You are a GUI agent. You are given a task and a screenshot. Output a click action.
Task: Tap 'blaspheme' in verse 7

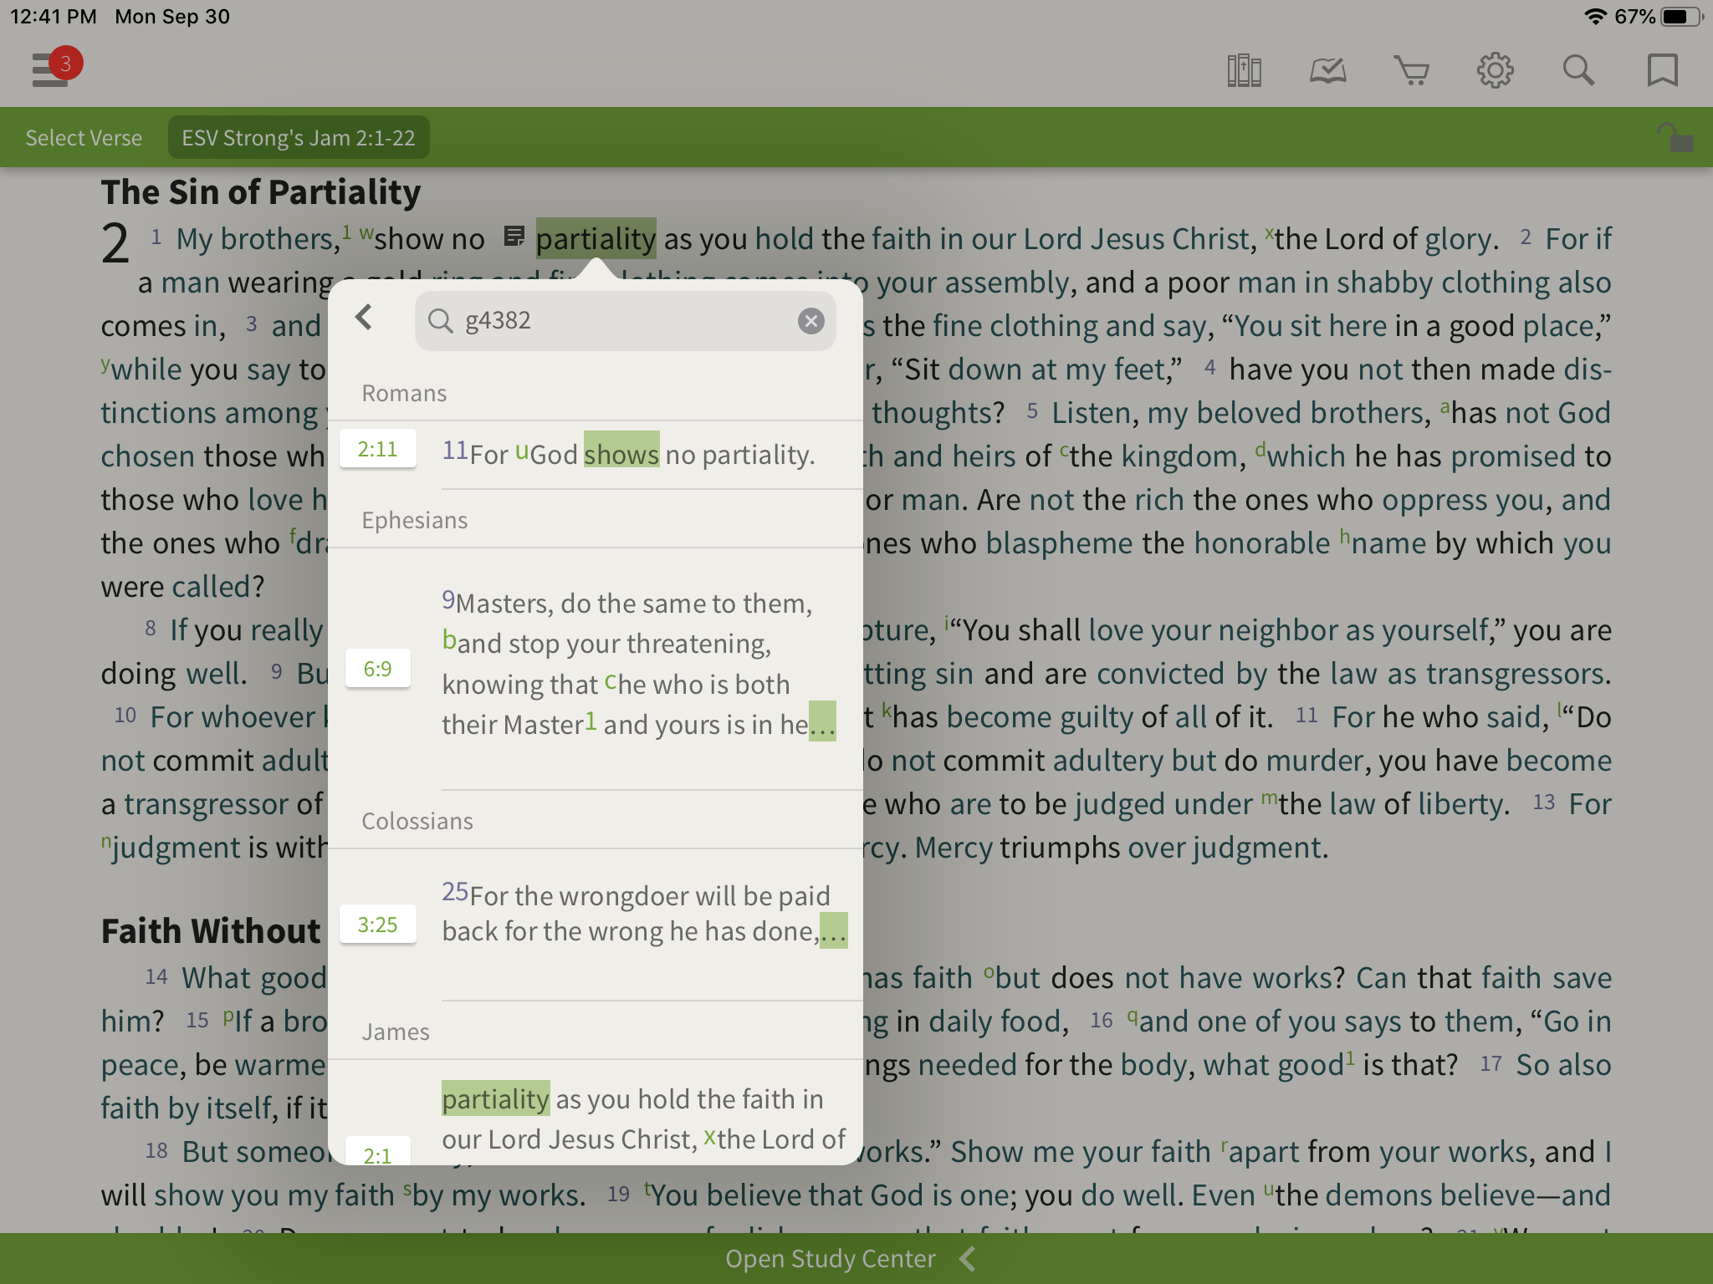[x=1059, y=543]
